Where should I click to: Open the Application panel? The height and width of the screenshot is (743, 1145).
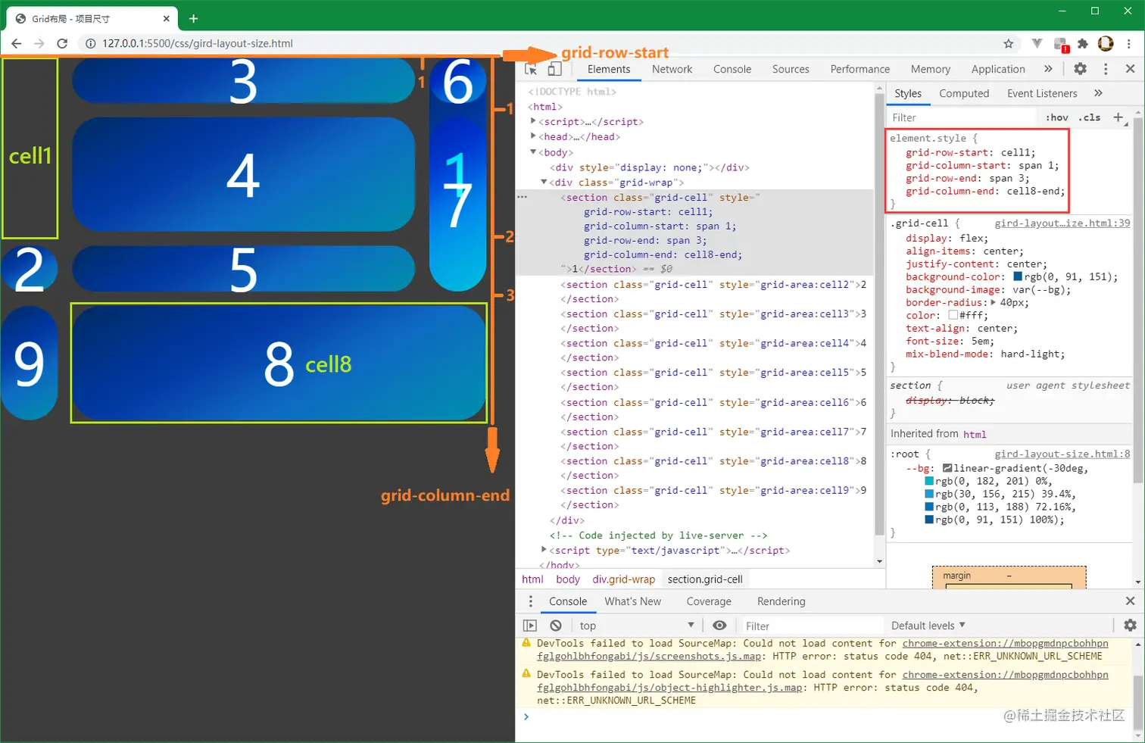click(998, 69)
